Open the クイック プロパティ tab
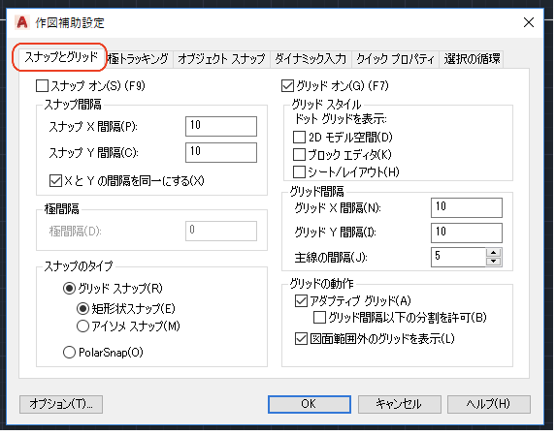The width and height of the screenshot is (556, 435). [x=395, y=59]
